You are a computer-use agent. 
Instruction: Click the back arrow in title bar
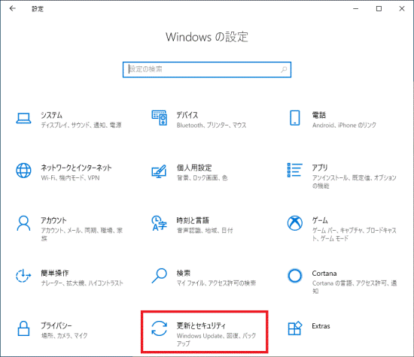[12, 9]
